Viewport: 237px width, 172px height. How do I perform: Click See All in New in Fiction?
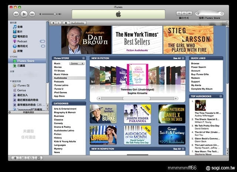177,58
